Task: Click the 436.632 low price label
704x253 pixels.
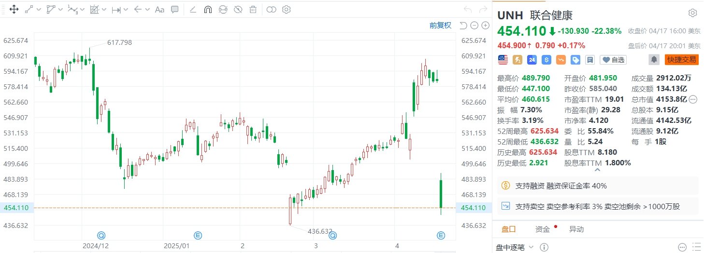Action: pos(320,231)
